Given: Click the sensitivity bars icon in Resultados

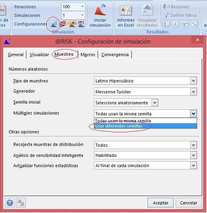Looking at the screenshot, I should [x=185, y=24].
